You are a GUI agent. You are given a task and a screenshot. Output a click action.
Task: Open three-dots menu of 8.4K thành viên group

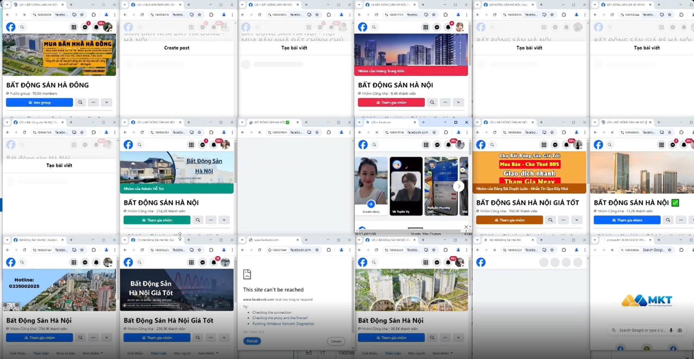pos(445,102)
